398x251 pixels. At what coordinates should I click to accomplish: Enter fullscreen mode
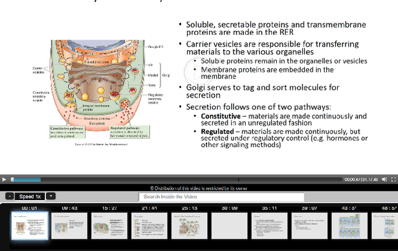click(392, 180)
